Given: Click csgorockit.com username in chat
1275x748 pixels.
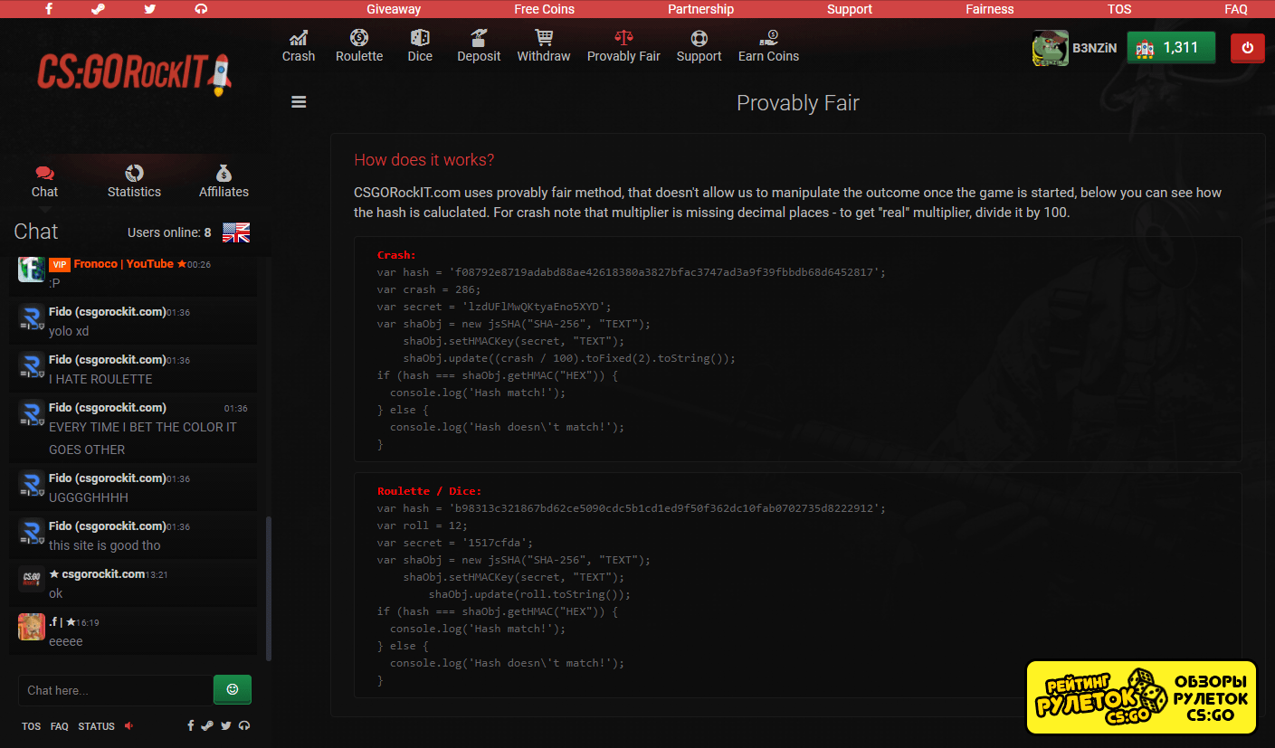Looking at the screenshot, I should [103, 574].
